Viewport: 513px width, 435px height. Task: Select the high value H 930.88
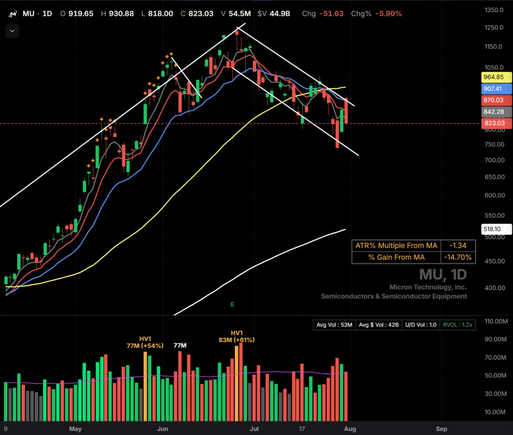coord(118,14)
